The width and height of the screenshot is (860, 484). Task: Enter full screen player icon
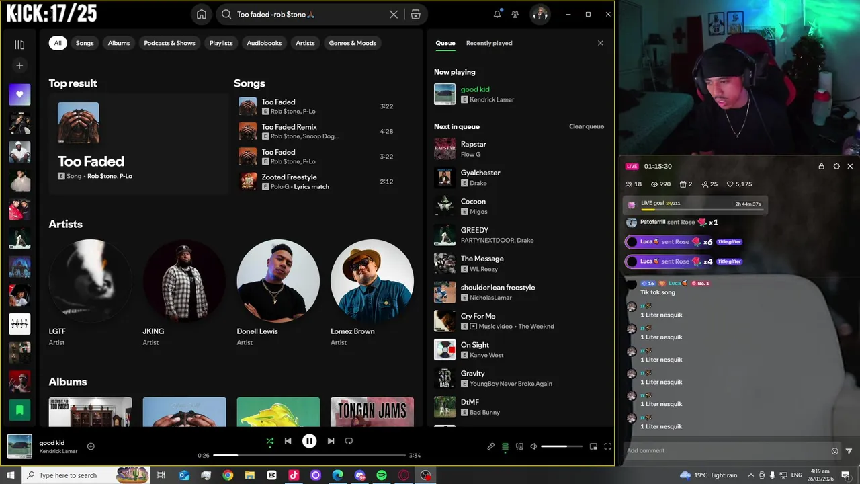coord(607,446)
